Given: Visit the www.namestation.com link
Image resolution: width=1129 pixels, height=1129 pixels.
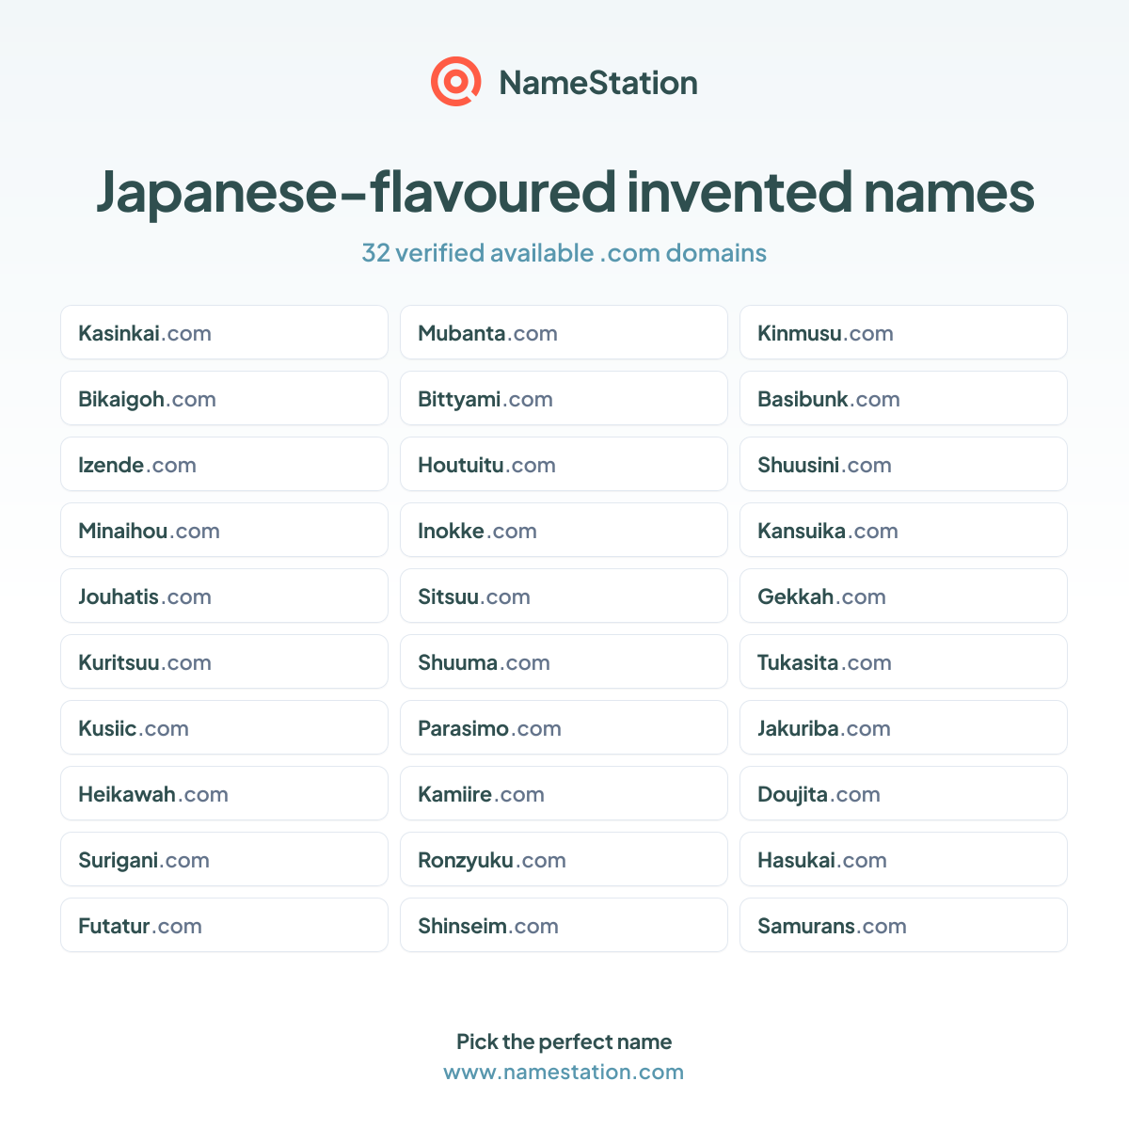Looking at the screenshot, I should point(564,1072).
